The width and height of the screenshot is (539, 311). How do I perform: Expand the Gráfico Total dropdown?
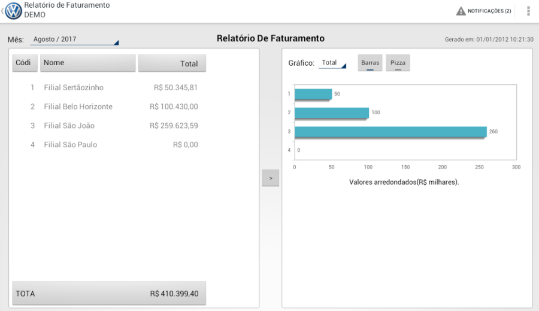click(x=332, y=63)
